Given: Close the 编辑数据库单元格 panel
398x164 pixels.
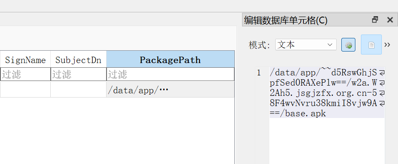Looking at the screenshot, I should tap(390, 20).
